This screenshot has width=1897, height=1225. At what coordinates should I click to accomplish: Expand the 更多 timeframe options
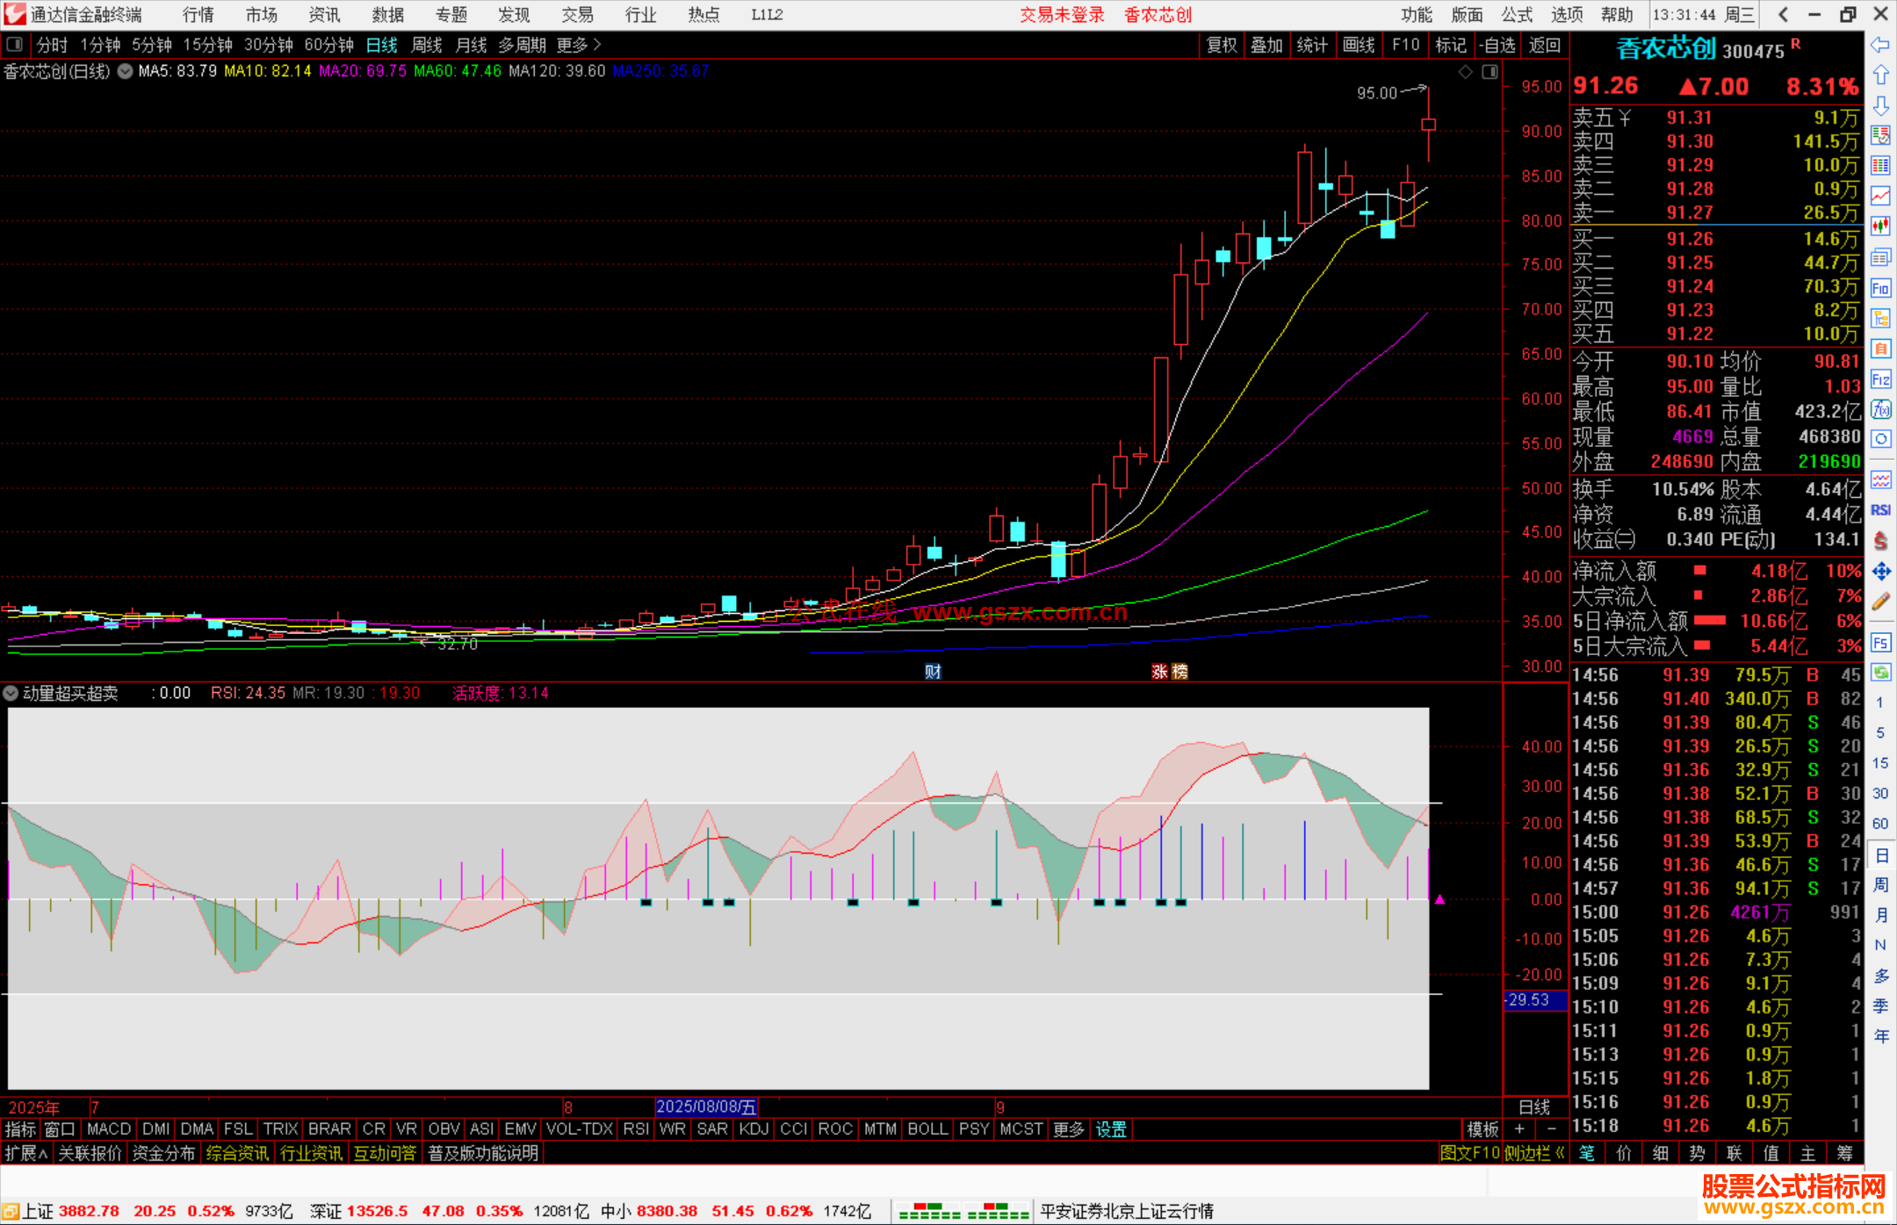pos(579,45)
